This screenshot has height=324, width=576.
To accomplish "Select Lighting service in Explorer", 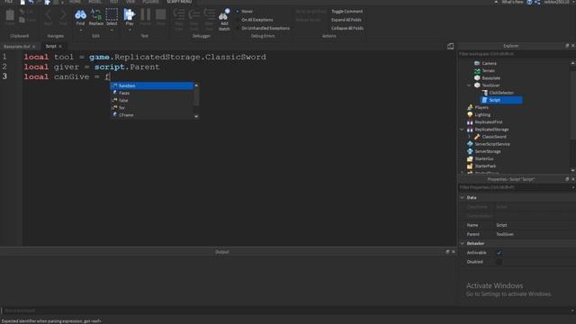I will (x=482, y=114).
